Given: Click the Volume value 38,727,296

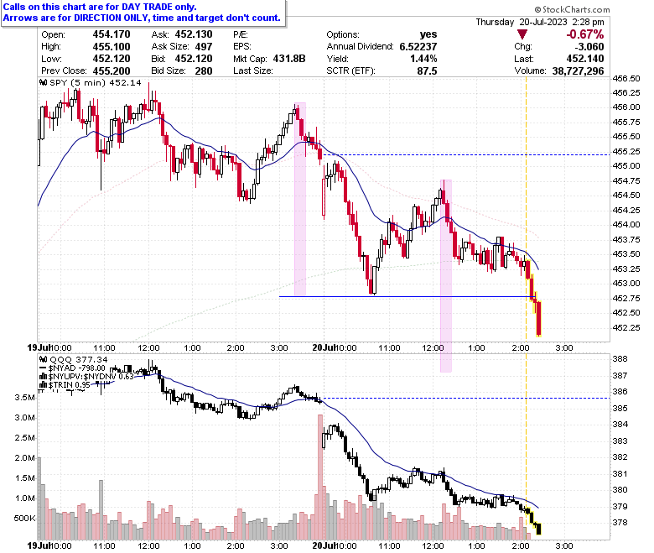Looking at the screenshot, I should pos(578,71).
